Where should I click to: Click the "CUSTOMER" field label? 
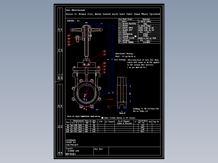coord(71,140)
